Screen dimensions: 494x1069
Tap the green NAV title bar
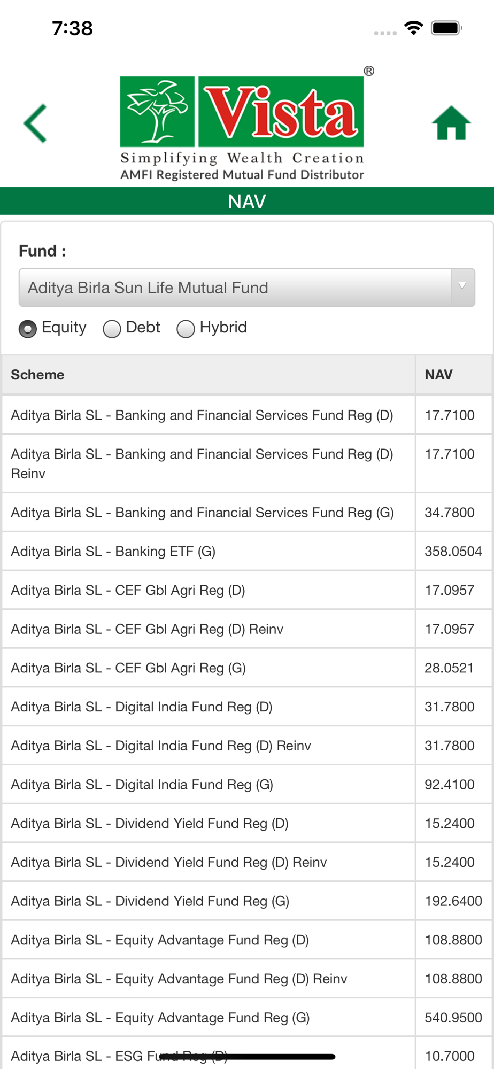[247, 202]
